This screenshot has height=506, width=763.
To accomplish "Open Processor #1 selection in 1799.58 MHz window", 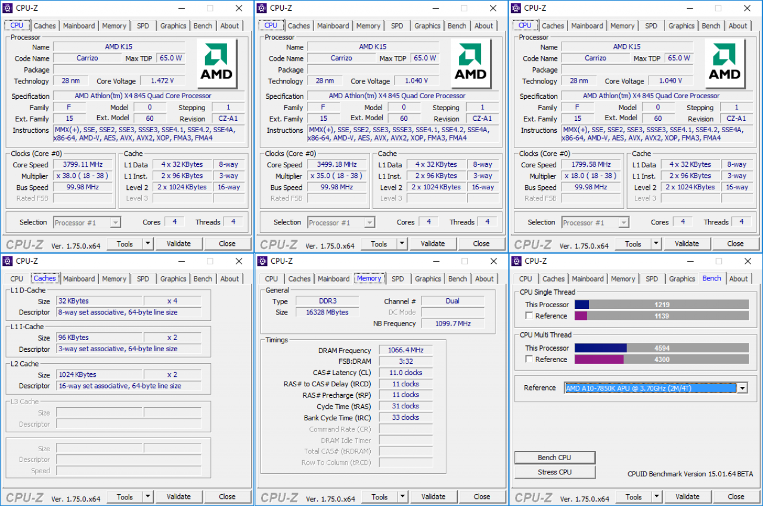I will pos(595,223).
